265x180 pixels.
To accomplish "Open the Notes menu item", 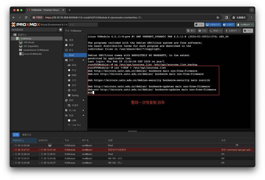I will click(x=75, y=50).
